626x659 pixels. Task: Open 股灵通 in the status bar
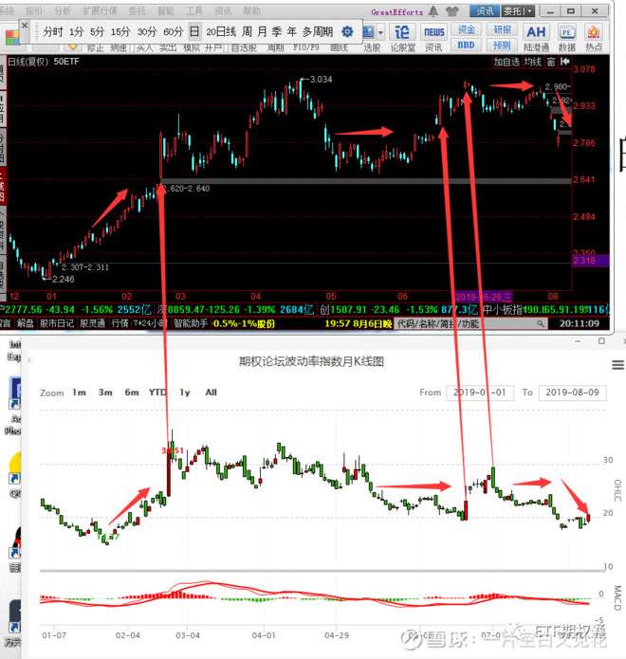pyautogui.click(x=93, y=323)
